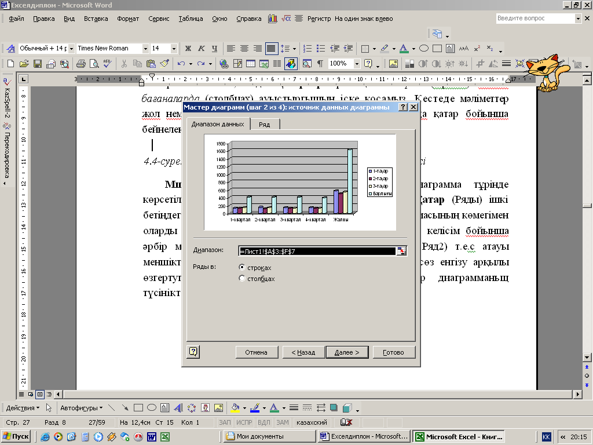Insert a hyperlink with the globe icon
Image resolution: width=593 pixels, height=445 pixels.
coord(224,64)
